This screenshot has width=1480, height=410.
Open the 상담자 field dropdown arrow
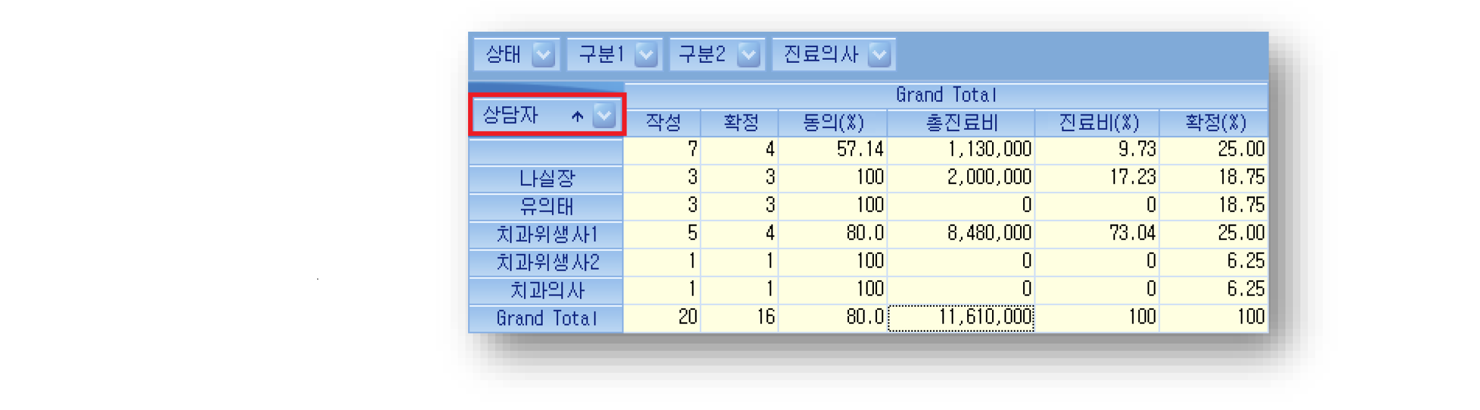pyautogui.click(x=604, y=115)
